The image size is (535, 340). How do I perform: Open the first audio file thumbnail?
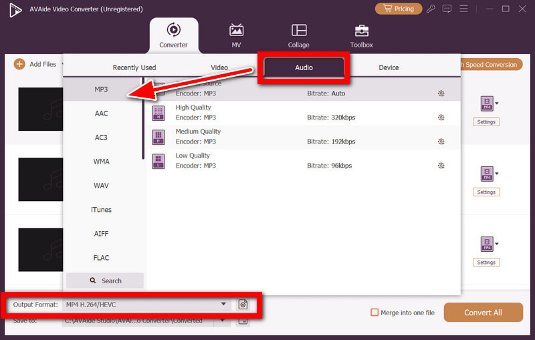tap(41, 109)
